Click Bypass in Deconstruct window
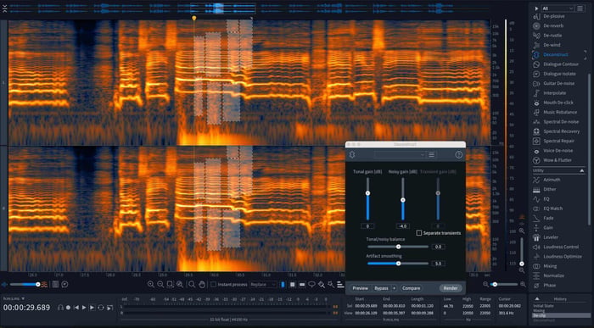The height and width of the screenshot is (328, 594). coord(382,288)
